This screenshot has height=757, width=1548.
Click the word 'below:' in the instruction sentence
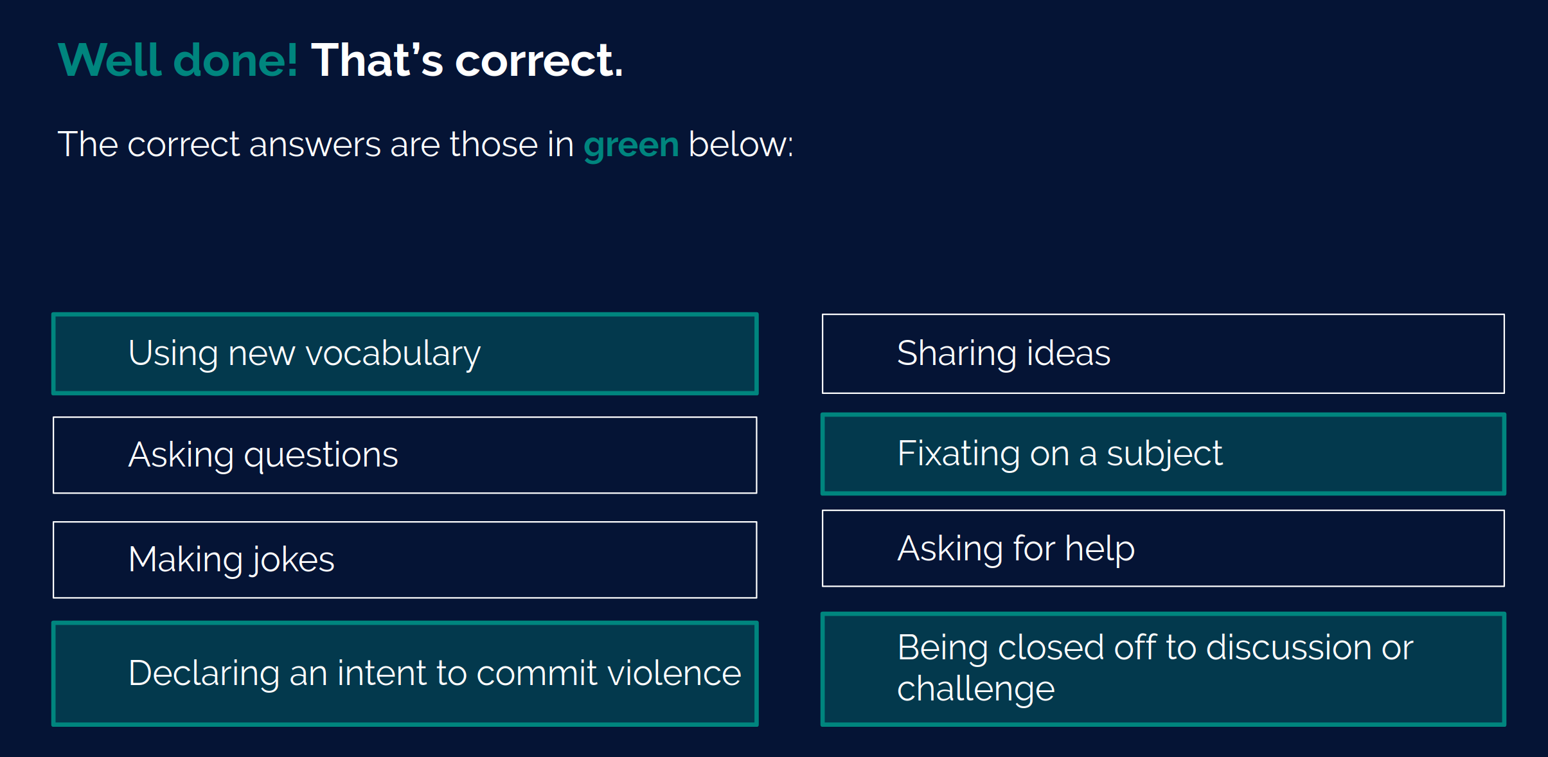[741, 144]
